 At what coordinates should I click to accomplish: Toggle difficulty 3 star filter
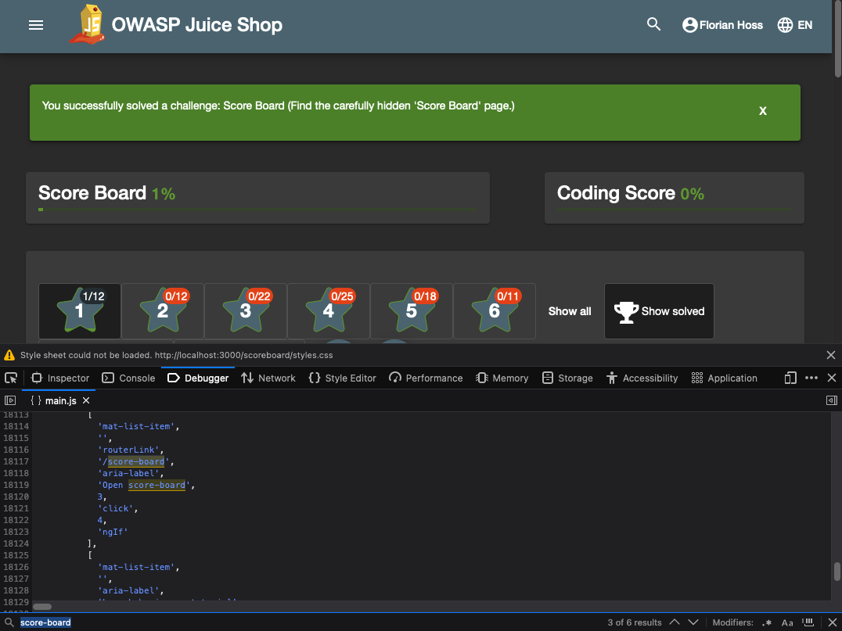coord(246,311)
